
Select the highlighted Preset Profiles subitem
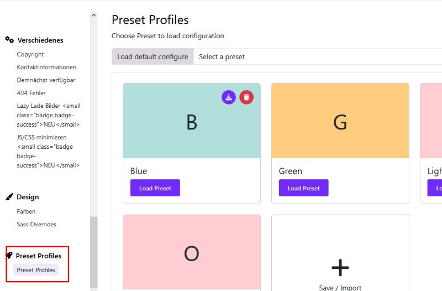coord(36,270)
